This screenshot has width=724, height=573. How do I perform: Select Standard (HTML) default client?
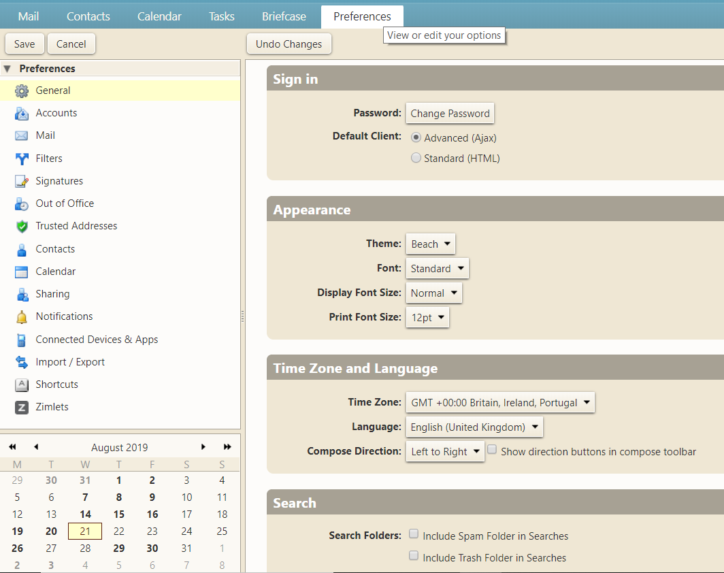click(416, 158)
